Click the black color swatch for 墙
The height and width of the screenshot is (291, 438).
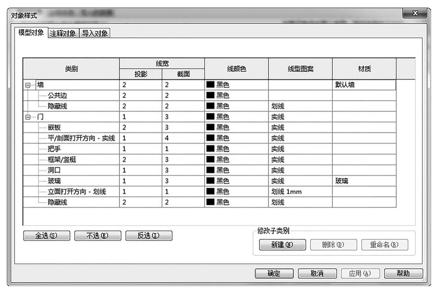point(210,85)
